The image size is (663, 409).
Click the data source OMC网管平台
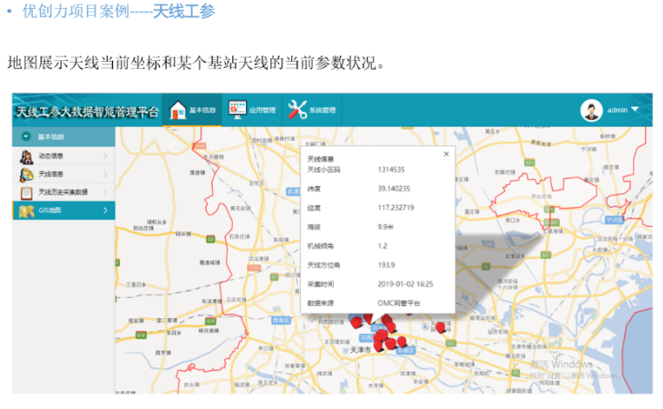[399, 303]
